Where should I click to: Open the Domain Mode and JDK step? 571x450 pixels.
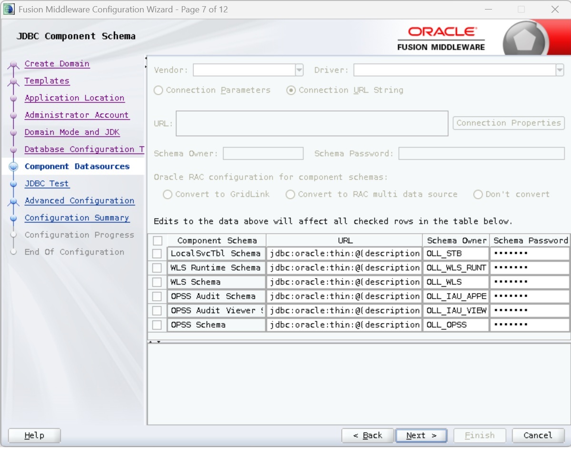click(x=72, y=132)
